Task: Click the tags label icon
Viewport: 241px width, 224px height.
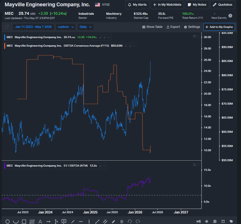Action: click(231, 221)
